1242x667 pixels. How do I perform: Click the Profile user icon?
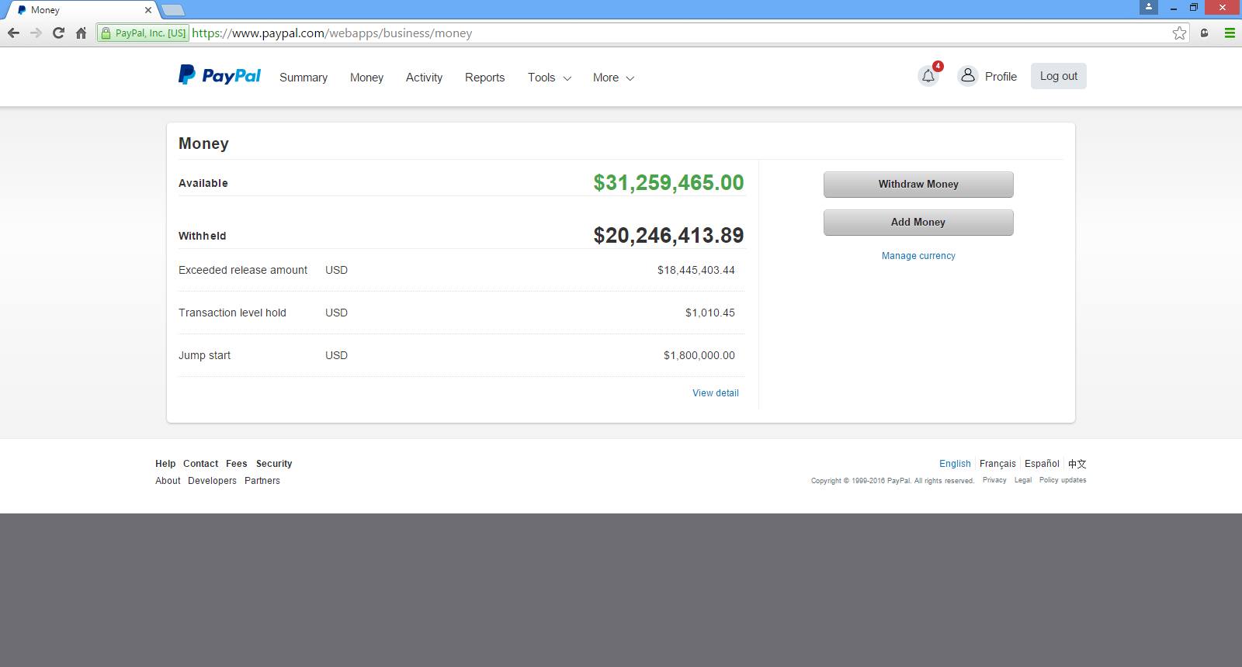967,76
